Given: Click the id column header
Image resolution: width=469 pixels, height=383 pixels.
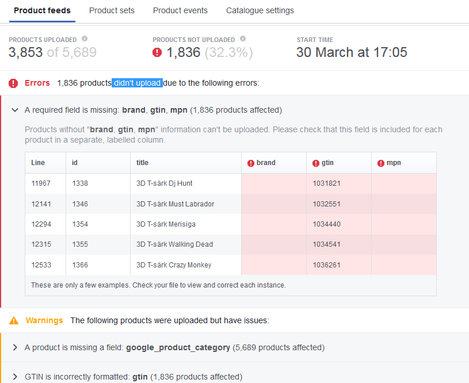Looking at the screenshot, I should [75, 163].
